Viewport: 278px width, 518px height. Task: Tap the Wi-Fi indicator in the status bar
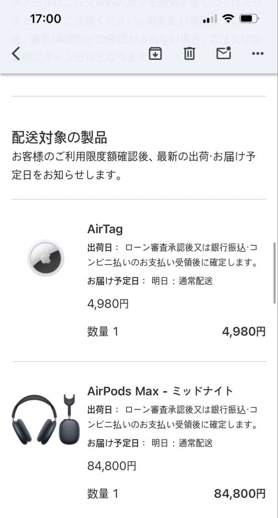click(228, 18)
